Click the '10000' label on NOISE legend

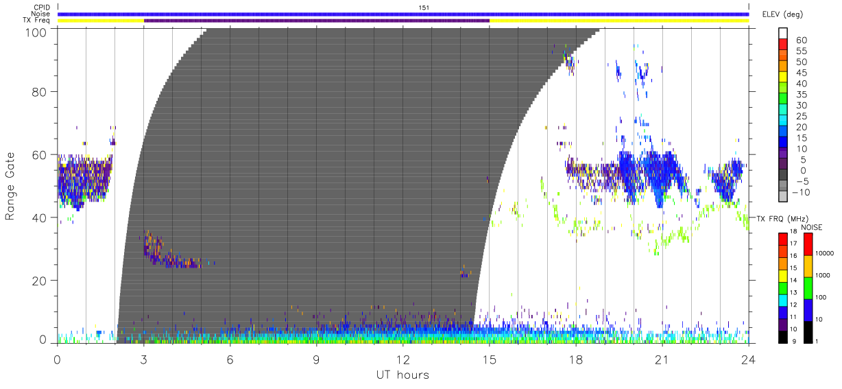(x=825, y=253)
